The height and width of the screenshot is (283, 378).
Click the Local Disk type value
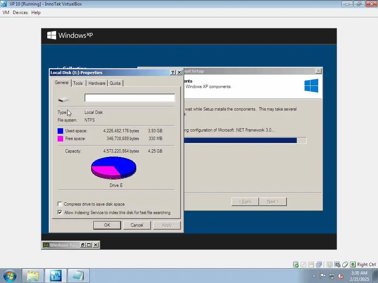click(93, 112)
